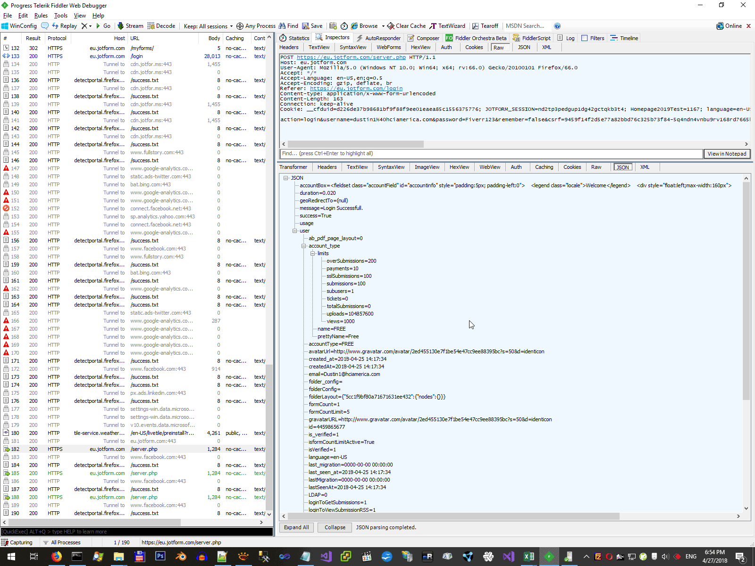Collapse the limits tree node
Screen dimensions: 755x566
(x=312, y=253)
